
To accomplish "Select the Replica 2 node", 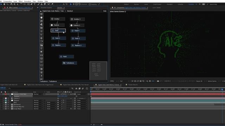I will click(78, 45).
